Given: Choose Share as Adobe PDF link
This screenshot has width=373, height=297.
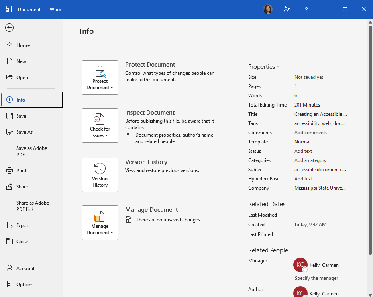Looking at the screenshot, I should 32,206.
